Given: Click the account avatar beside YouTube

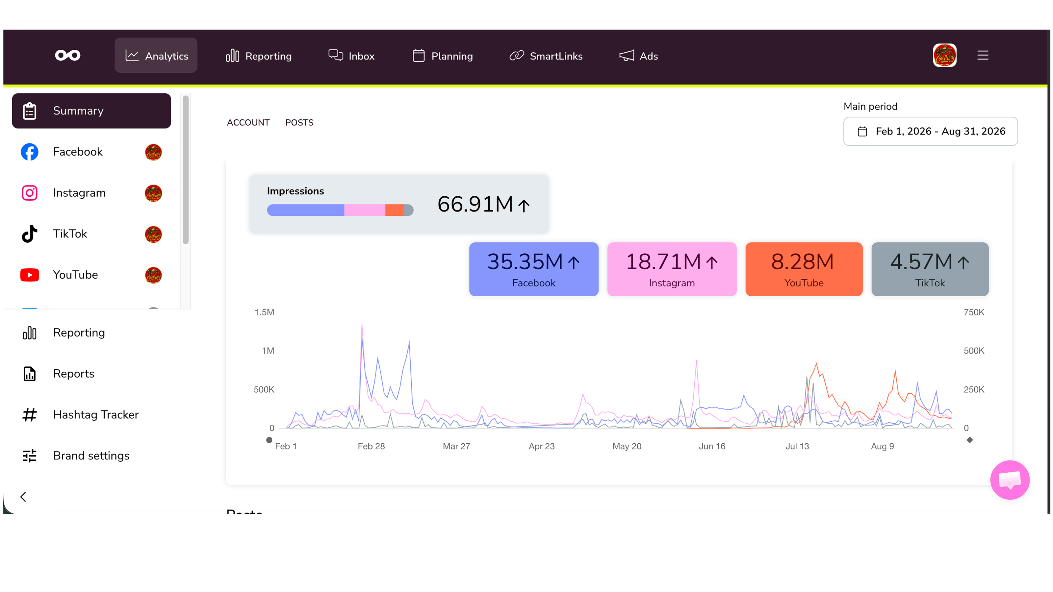Looking at the screenshot, I should click(x=153, y=275).
